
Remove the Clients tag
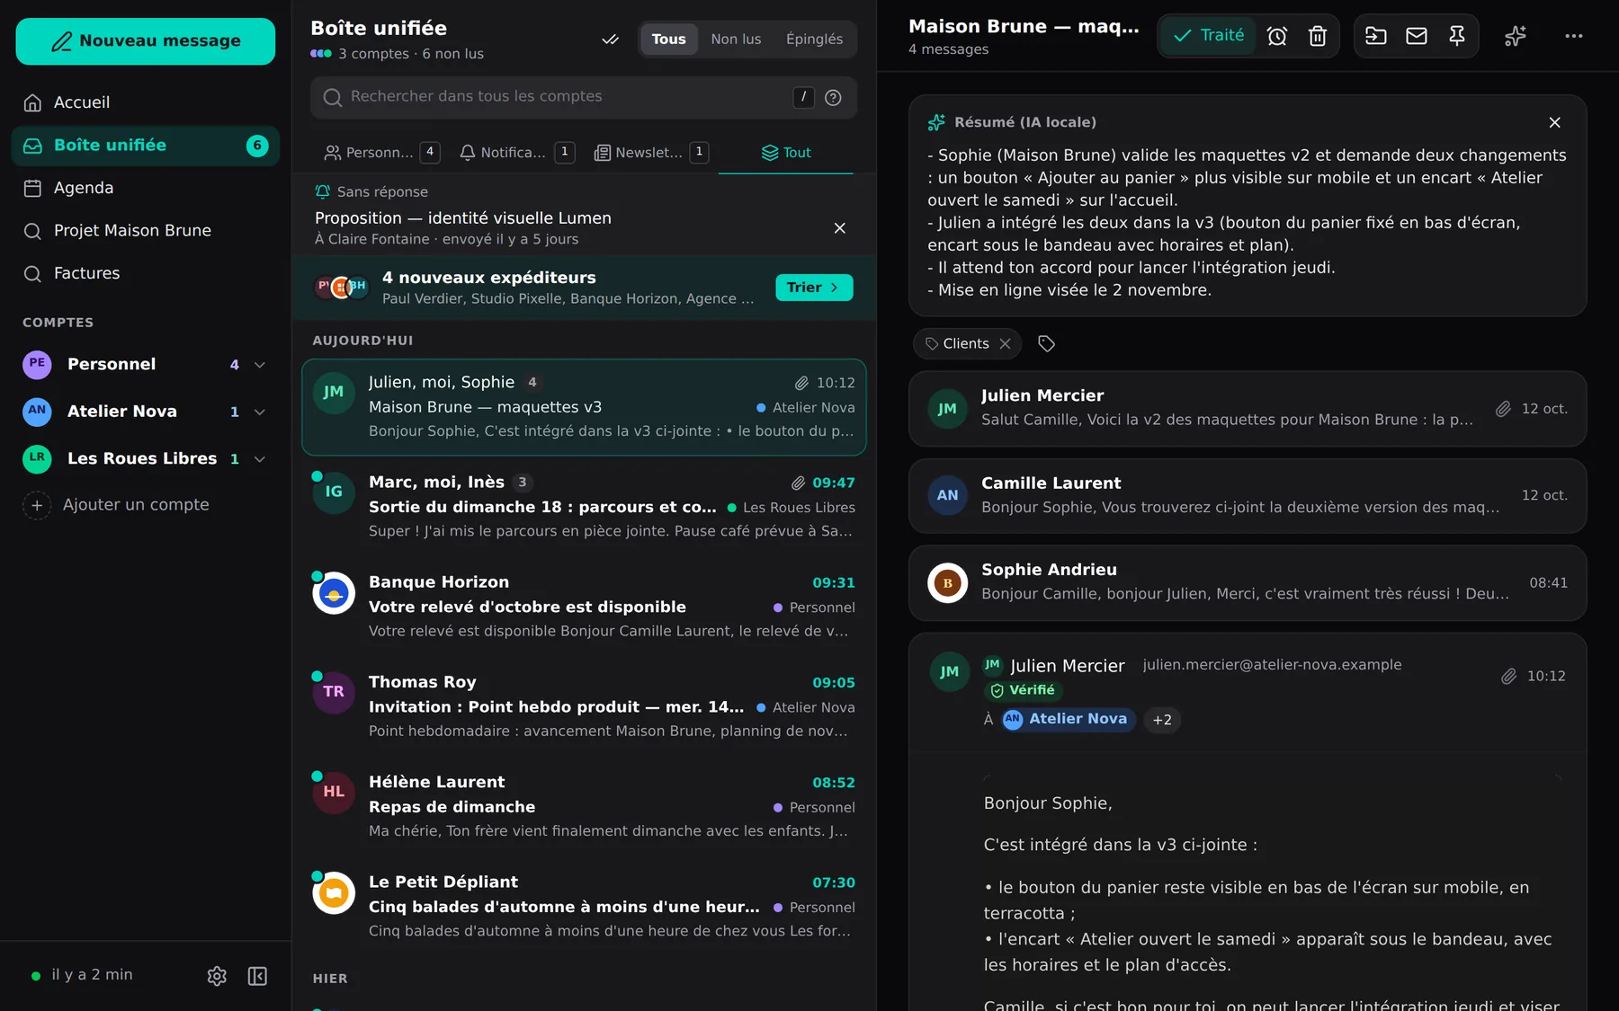tap(1006, 343)
